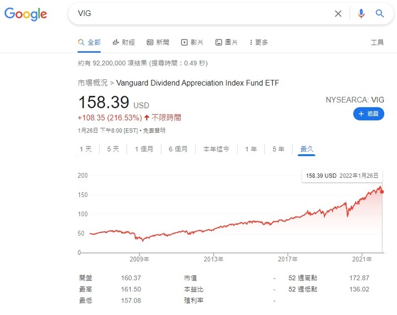Click the +108.35 (216.53%) change text

click(110, 117)
